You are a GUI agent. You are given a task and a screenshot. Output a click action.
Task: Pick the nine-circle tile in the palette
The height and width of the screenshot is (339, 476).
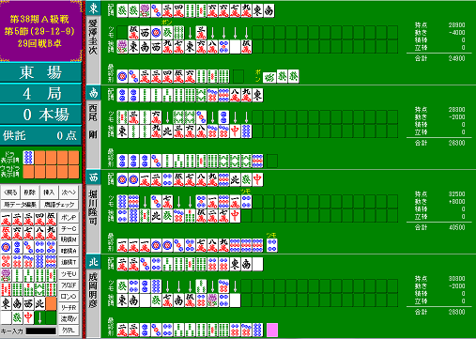(x=52, y=261)
